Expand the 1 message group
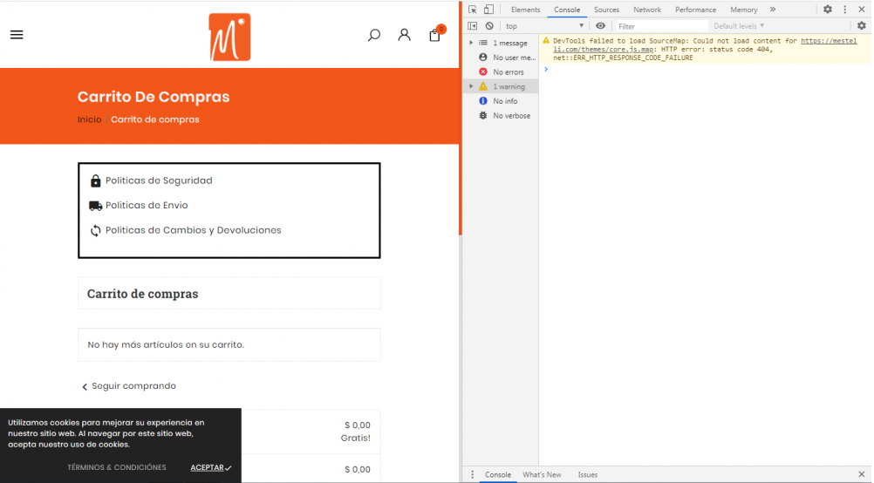 (x=471, y=43)
